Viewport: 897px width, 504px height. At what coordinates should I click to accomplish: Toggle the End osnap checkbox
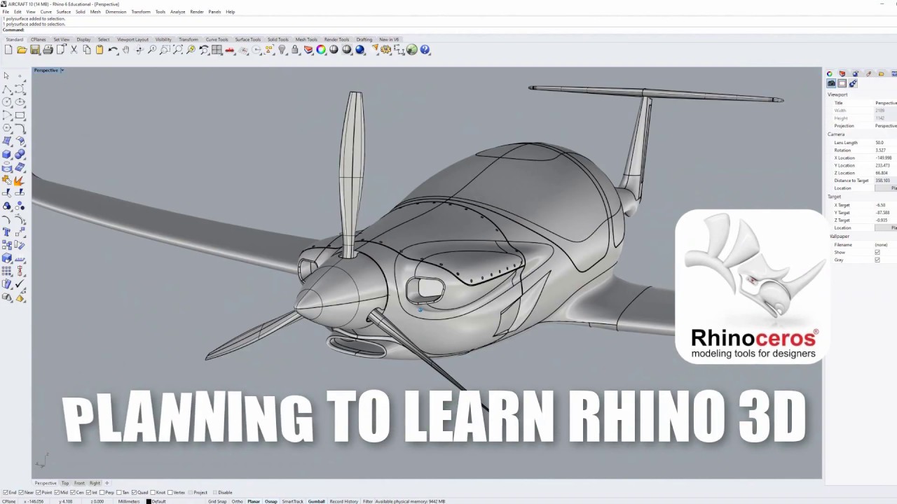tap(6, 493)
